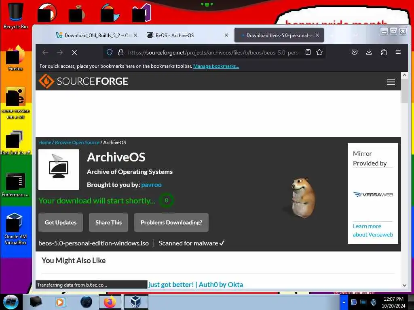Click the ArchiveOS project icon
The width and height of the screenshot is (414, 310).
pos(59,170)
